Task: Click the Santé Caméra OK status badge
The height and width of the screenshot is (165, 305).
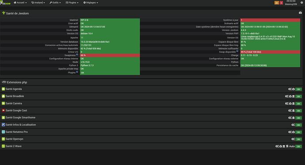Action: [x=298, y=104]
